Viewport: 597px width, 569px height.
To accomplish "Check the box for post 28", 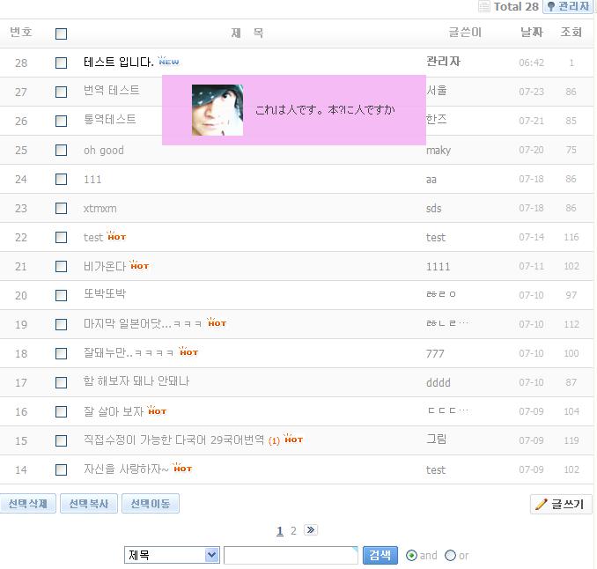I will point(61,63).
